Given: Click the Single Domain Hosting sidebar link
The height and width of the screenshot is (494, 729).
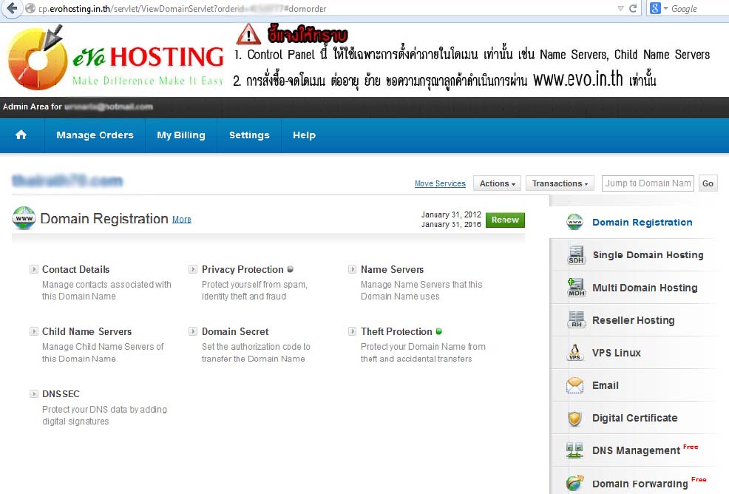Looking at the screenshot, I should tap(648, 255).
